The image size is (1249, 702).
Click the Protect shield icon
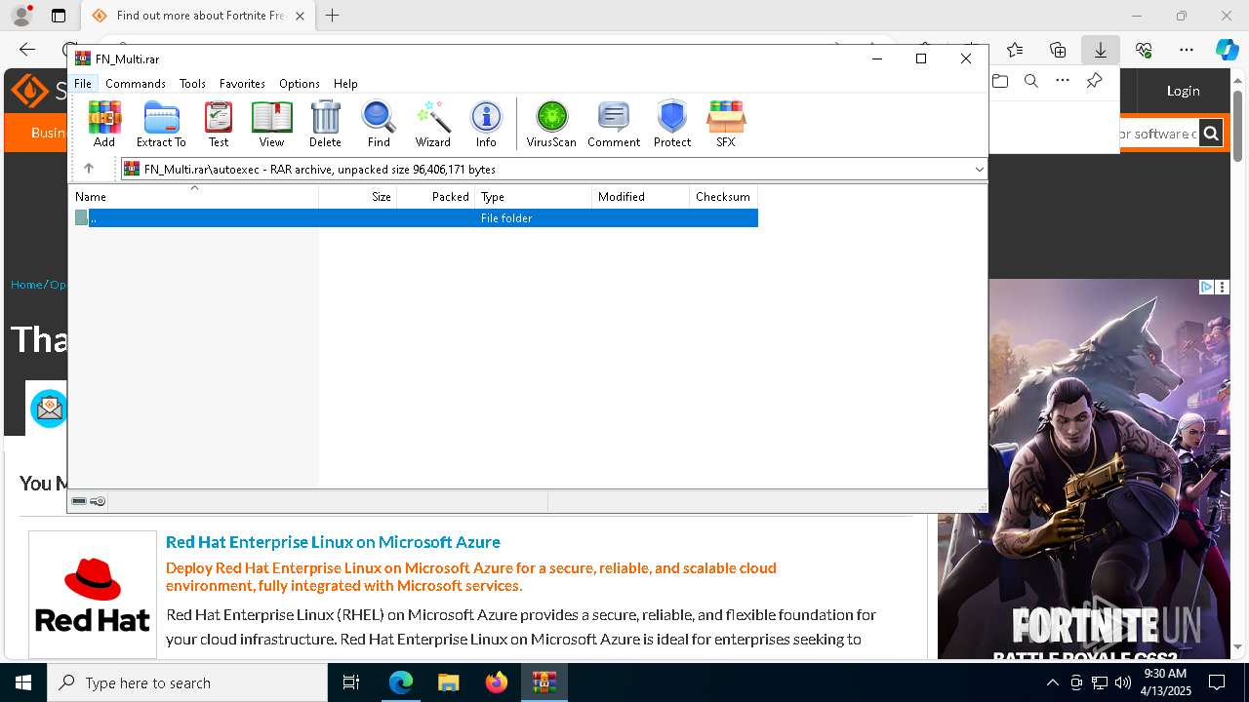[x=672, y=124]
